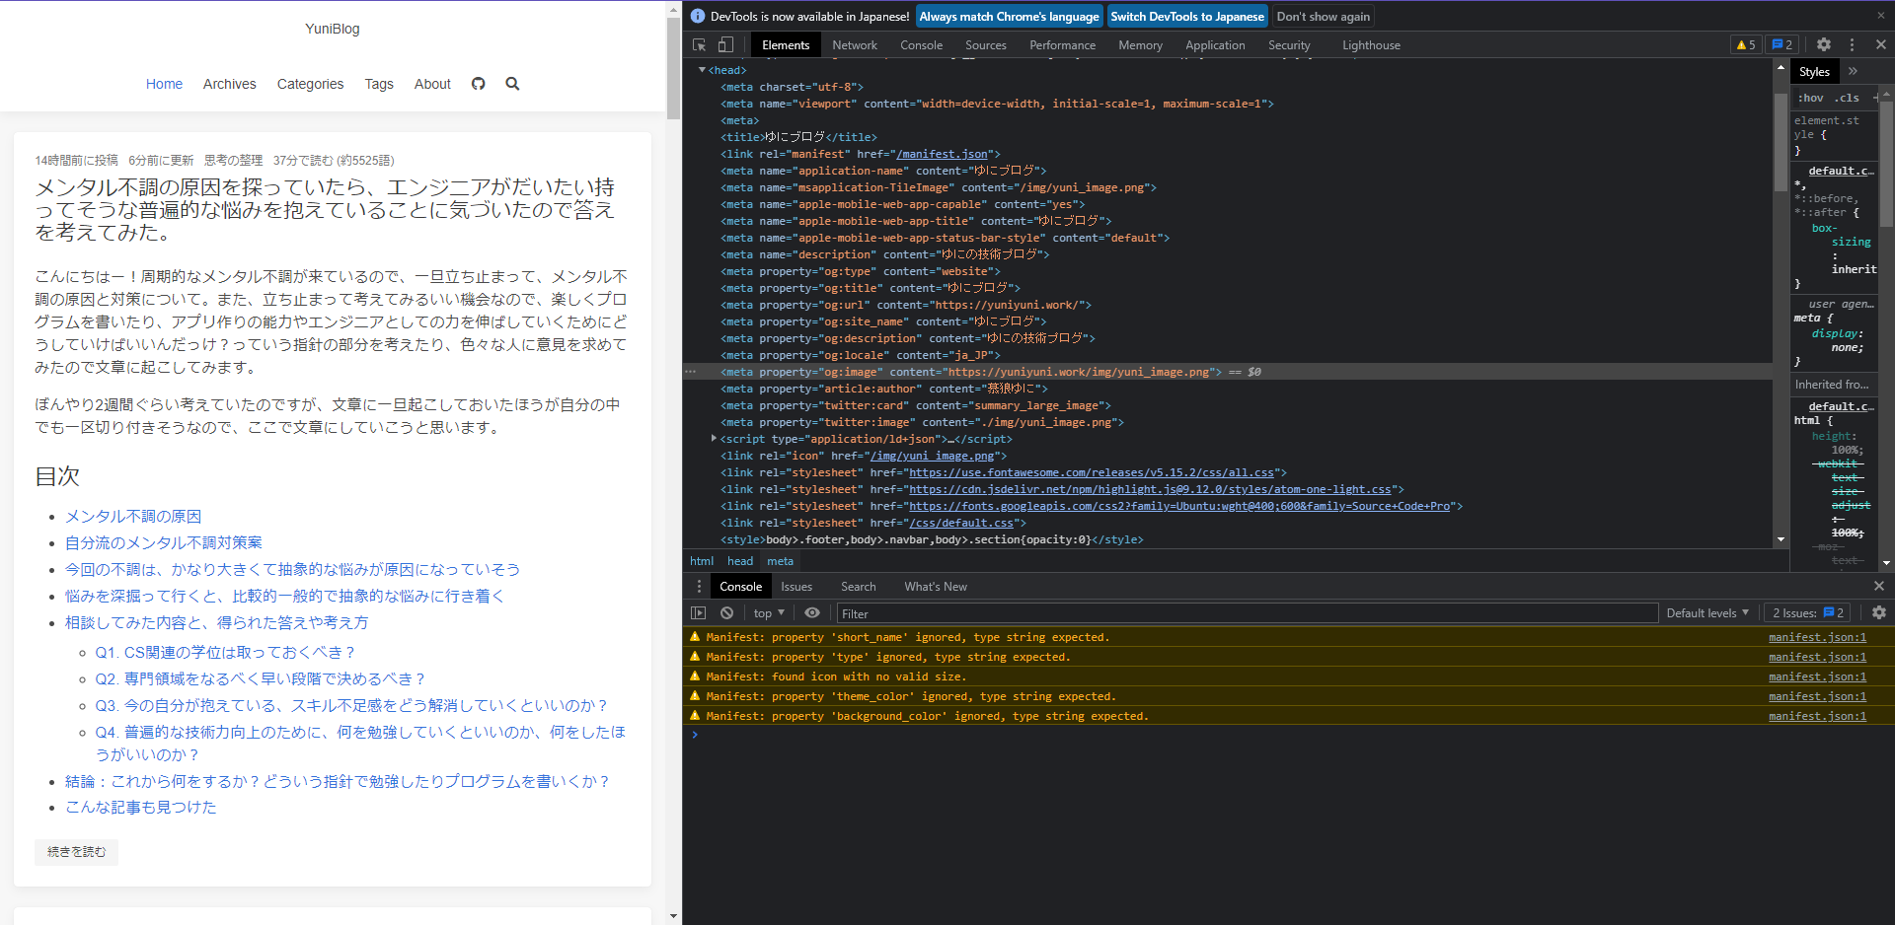
Task: Open the manifest.json href link in Elements
Action: pos(942,154)
